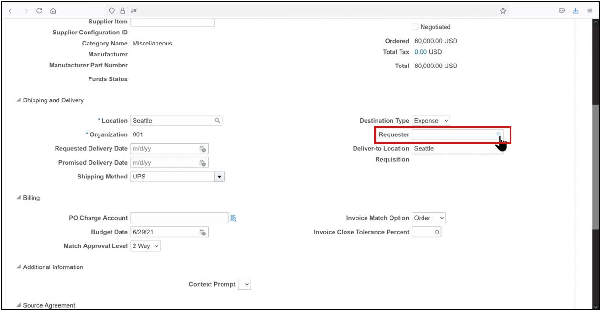601x312 pixels.
Task: Open the Budget Date calendar picker
Action: pyautogui.click(x=202, y=232)
